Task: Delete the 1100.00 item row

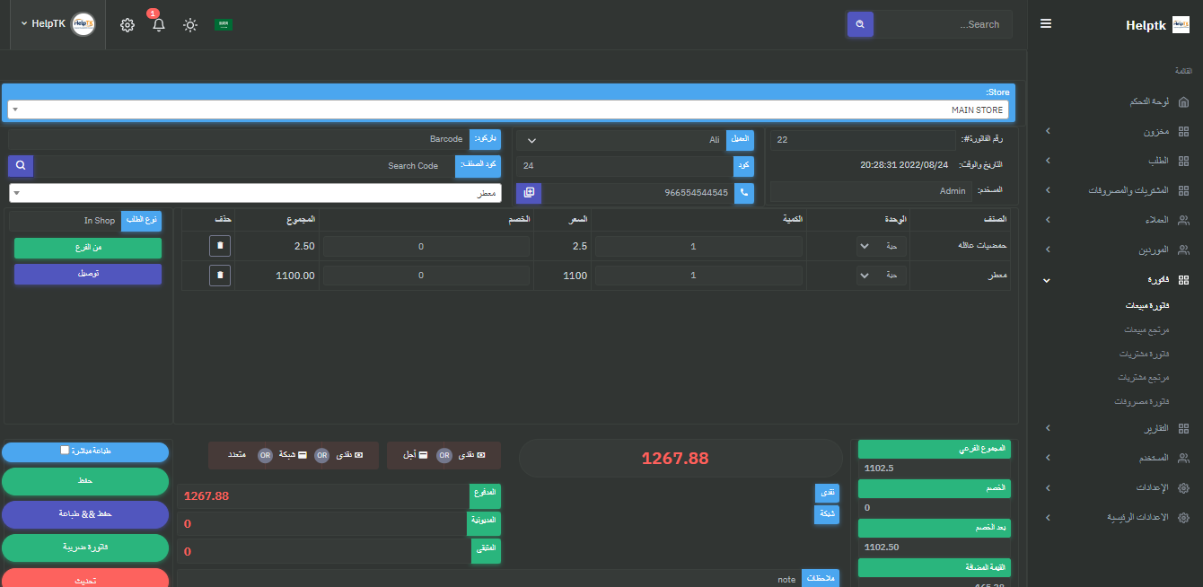Action: click(220, 276)
